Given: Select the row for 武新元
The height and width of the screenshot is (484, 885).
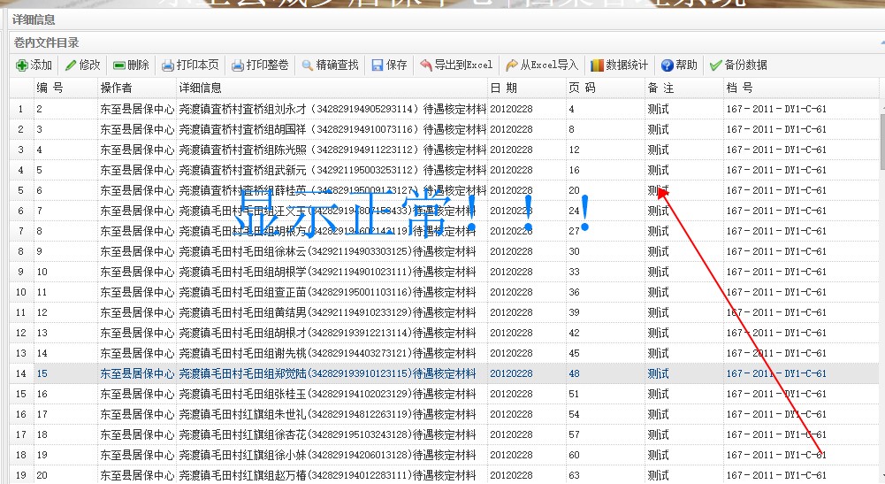Looking at the screenshot, I should 444,170.
